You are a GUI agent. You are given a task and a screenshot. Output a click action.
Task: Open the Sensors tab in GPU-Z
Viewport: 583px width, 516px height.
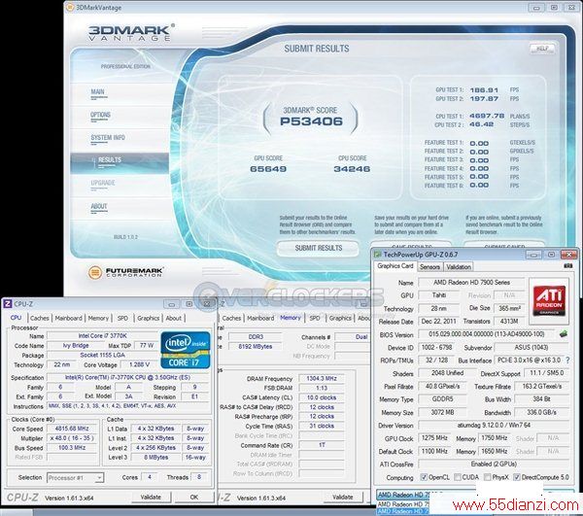pos(429,267)
